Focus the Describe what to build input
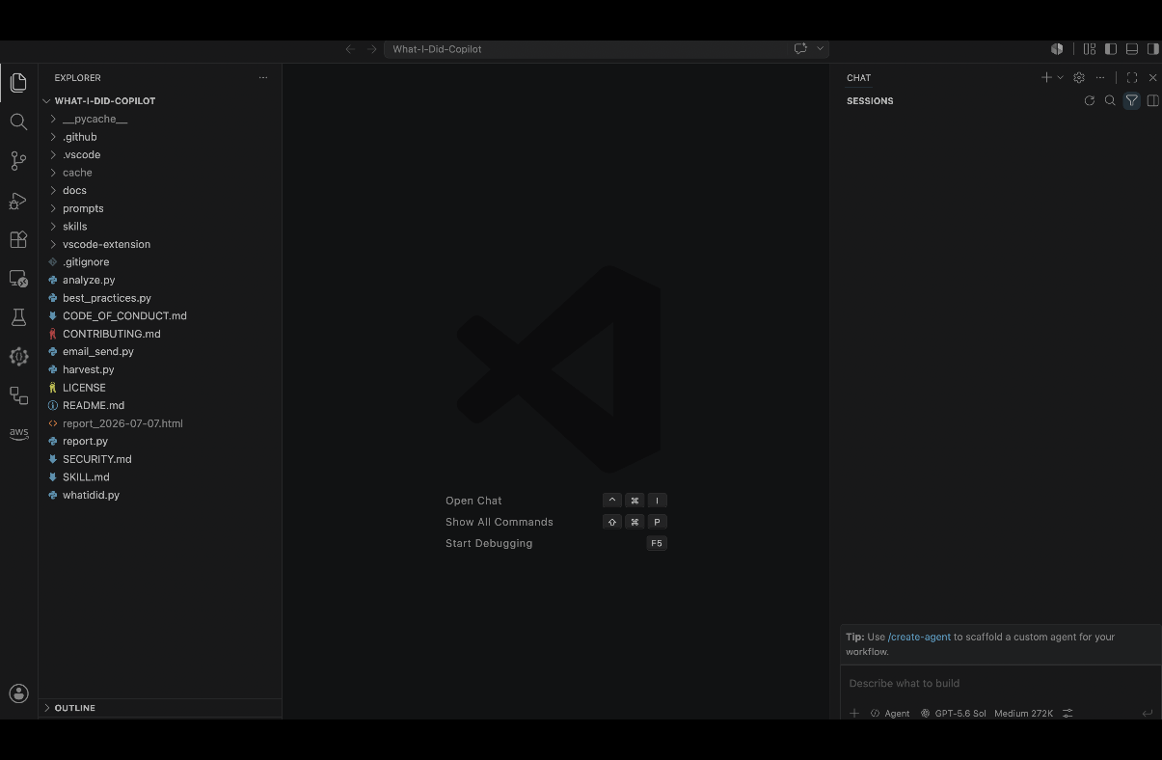Screen dimensions: 1162x760 pyautogui.click(x=1000, y=683)
